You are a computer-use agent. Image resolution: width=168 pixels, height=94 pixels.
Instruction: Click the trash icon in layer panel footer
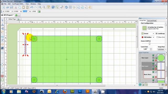[159, 85]
